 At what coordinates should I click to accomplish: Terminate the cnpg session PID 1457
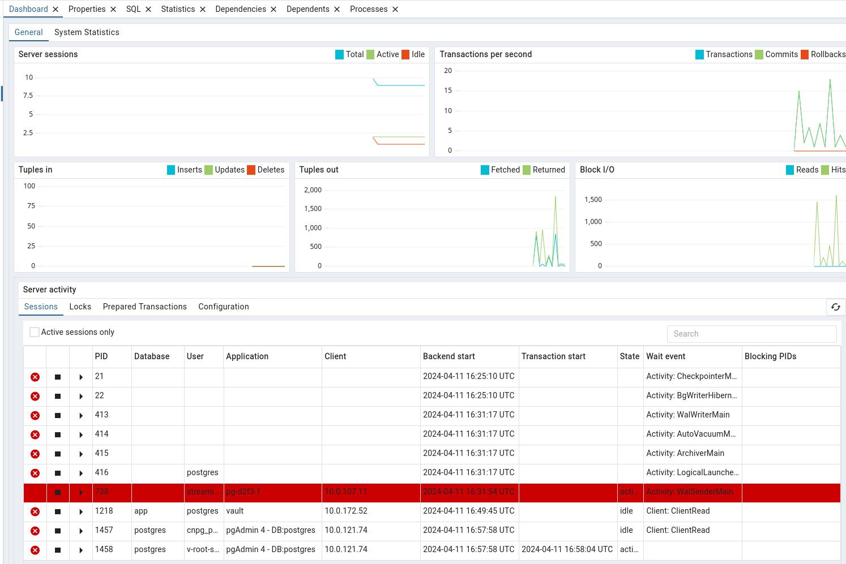click(58, 531)
